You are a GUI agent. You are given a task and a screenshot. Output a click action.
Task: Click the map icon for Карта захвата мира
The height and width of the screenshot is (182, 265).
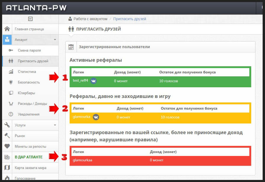point(7,167)
